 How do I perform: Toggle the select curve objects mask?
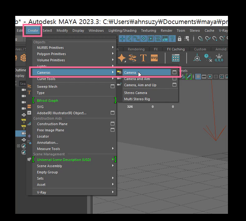(x=137, y=39)
